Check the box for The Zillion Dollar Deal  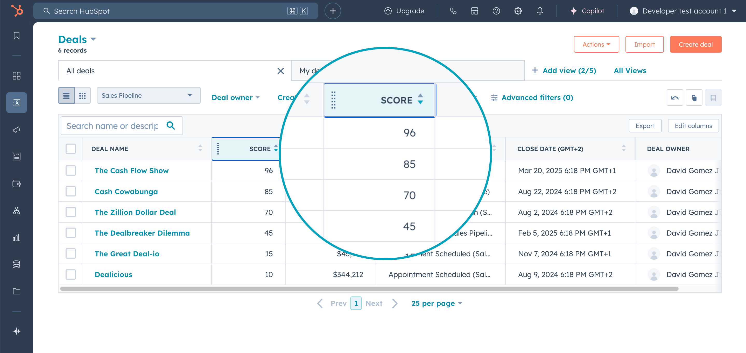tap(71, 212)
